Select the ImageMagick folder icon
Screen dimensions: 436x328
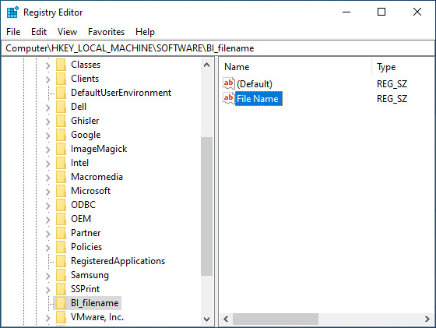[61, 149]
